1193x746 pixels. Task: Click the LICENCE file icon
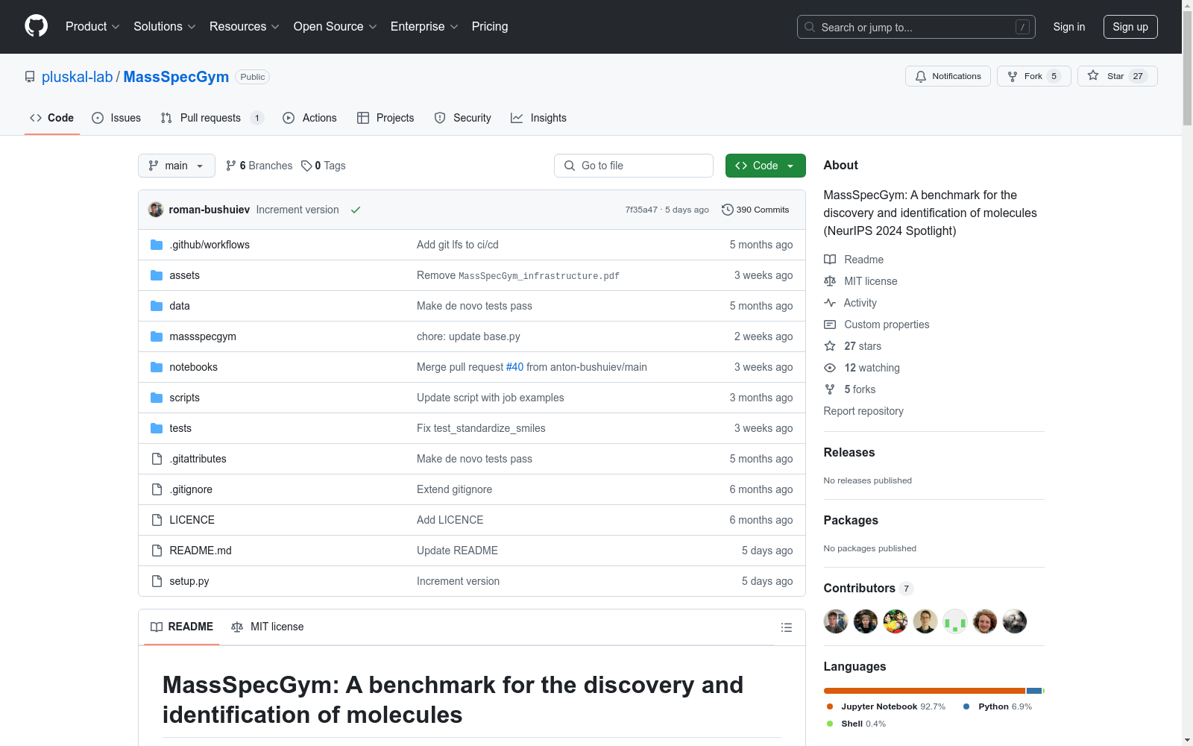157,520
